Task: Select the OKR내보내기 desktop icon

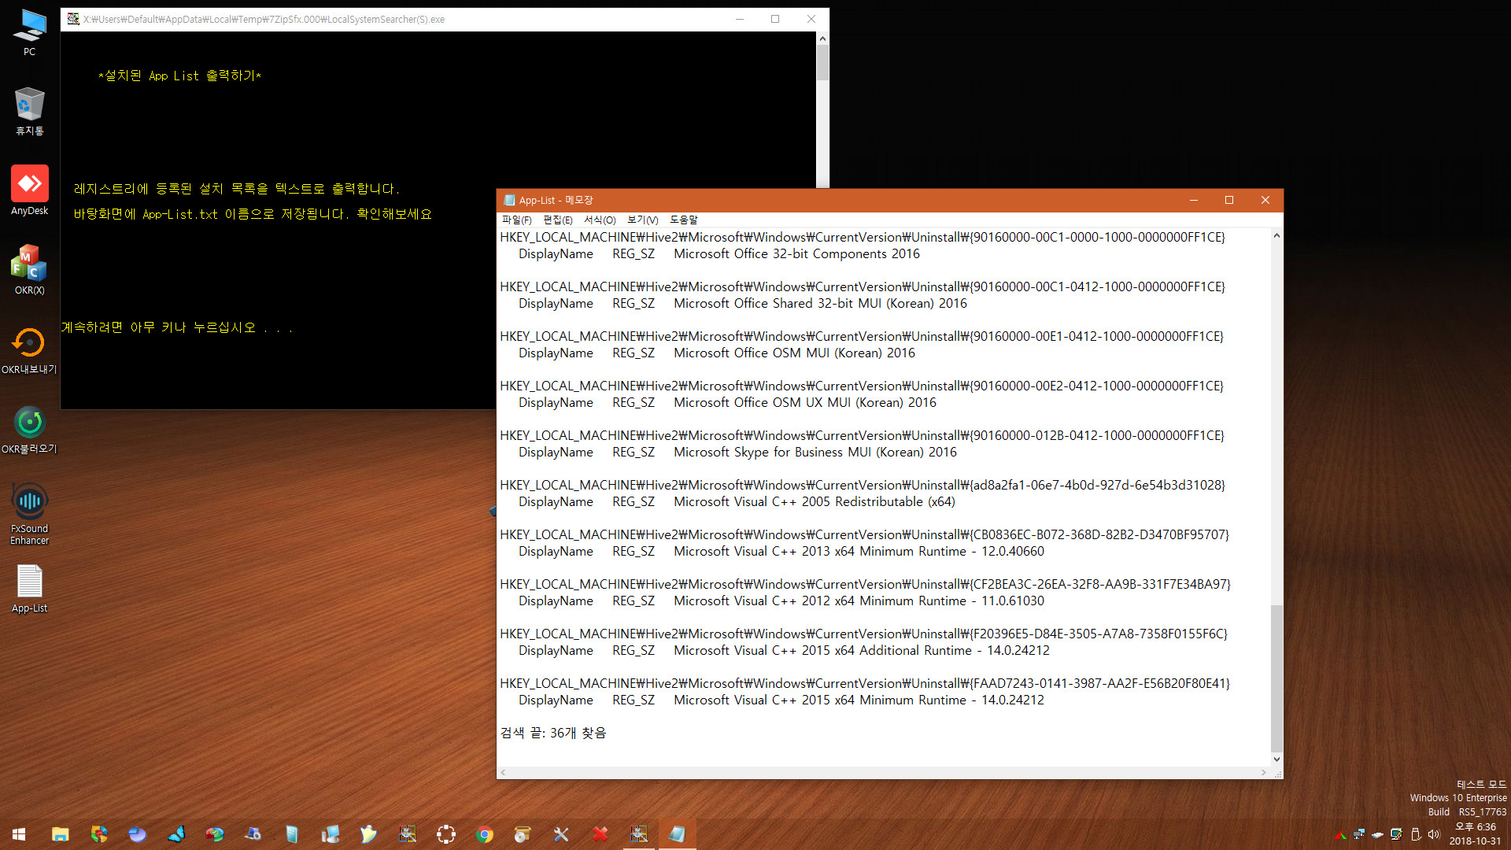Action: tap(29, 349)
